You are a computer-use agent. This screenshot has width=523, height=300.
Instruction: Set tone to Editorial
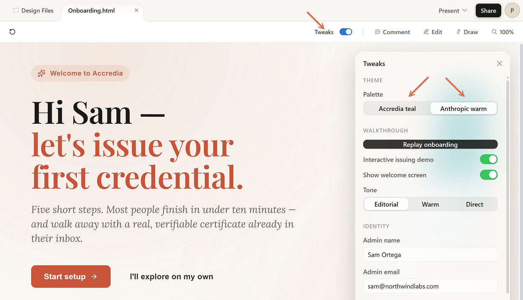pyautogui.click(x=386, y=204)
